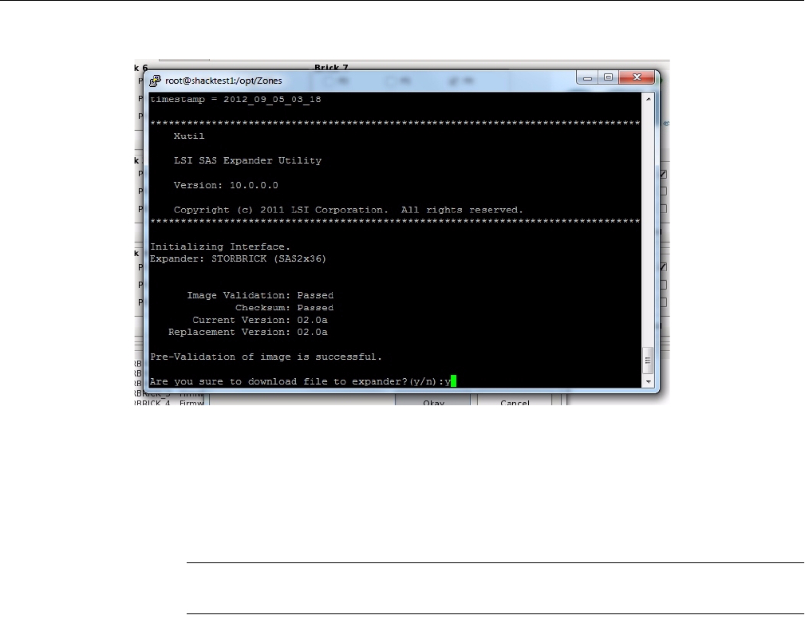805x623 pixels.
Task: Close the root@shacktest1 terminal window
Action: coord(637,77)
